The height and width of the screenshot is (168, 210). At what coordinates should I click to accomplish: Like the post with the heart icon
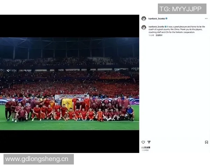(x=143, y=142)
